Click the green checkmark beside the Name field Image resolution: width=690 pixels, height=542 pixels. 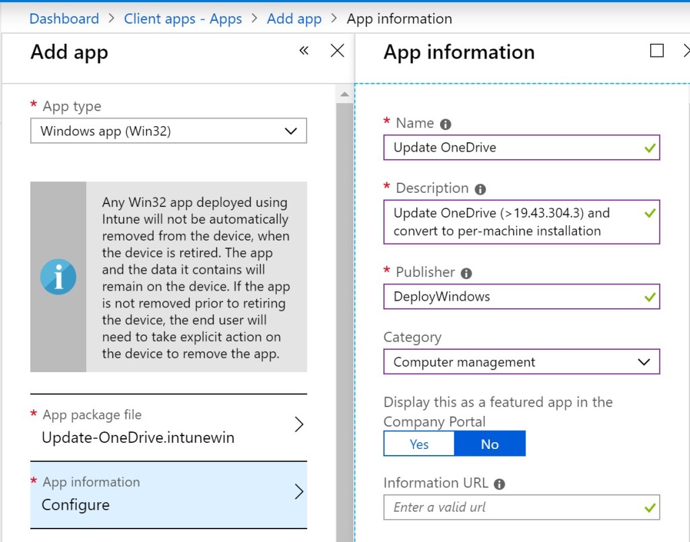(x=649, y=148)
